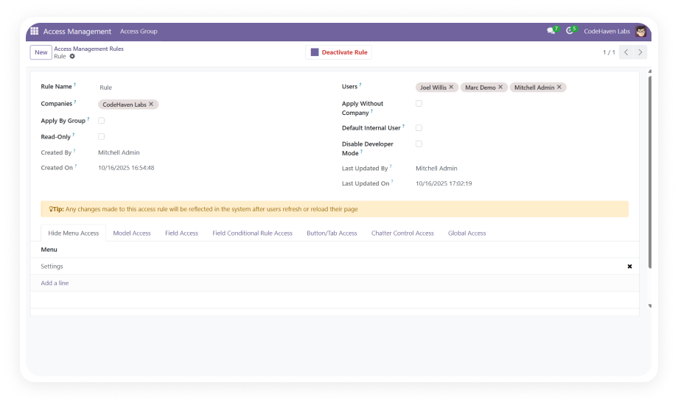This screenshot has height=405, width=678.
Task: Click Add a line link
Action: pos(55,283)
